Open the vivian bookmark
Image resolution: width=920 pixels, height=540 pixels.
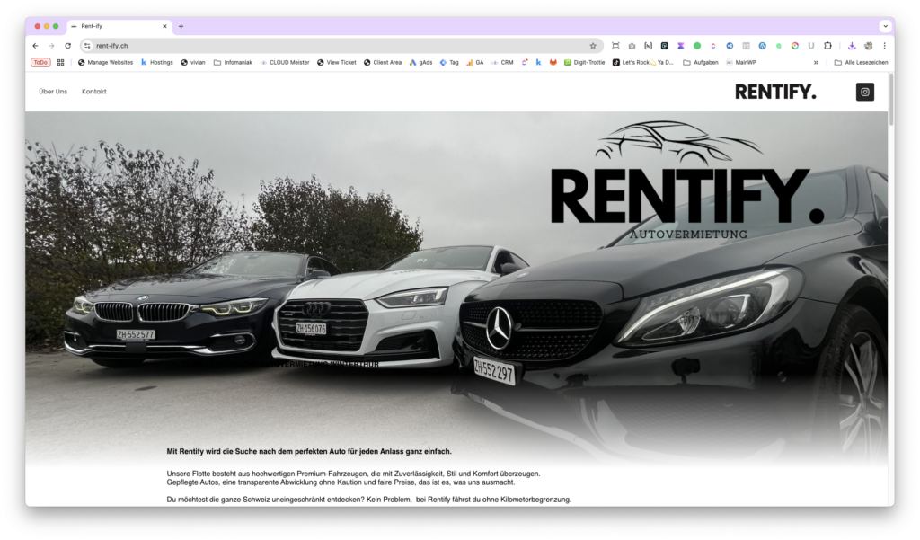(193, 62)
